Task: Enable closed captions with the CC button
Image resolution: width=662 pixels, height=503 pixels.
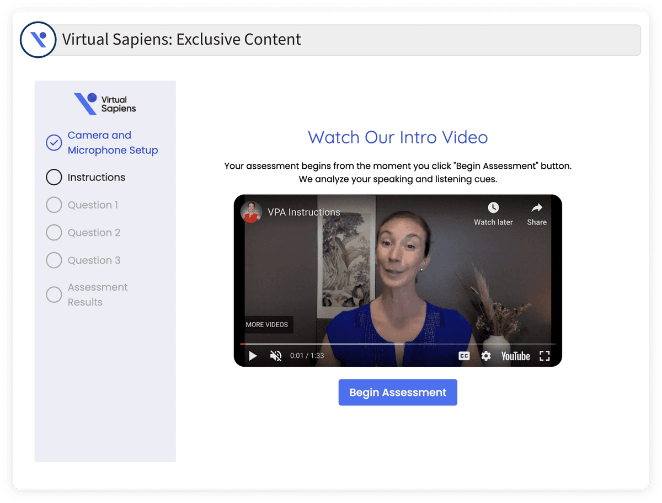Action: 464,356
